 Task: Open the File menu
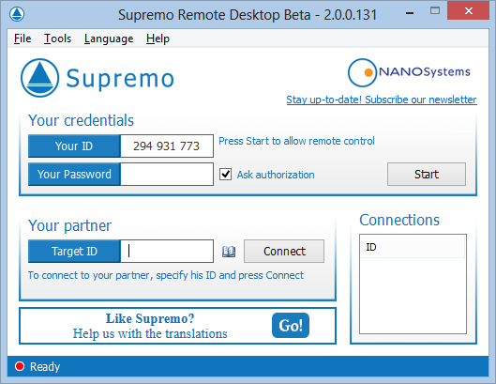point(23,38)
